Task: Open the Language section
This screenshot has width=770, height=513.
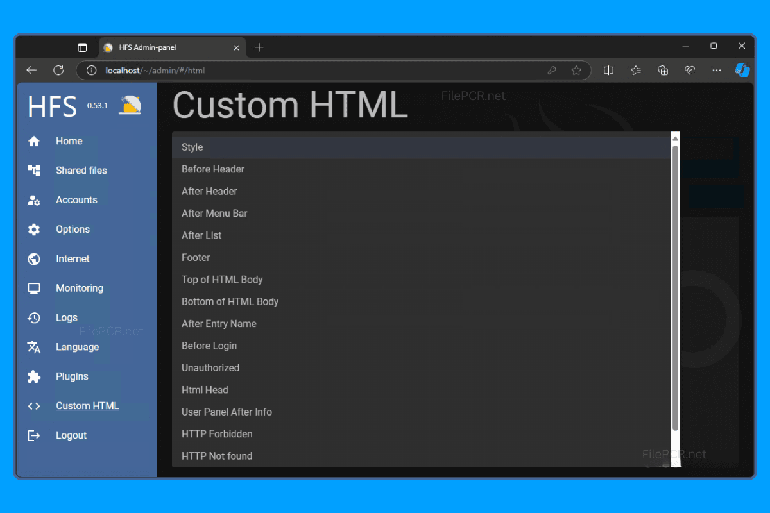Action: tap(77, 348)
